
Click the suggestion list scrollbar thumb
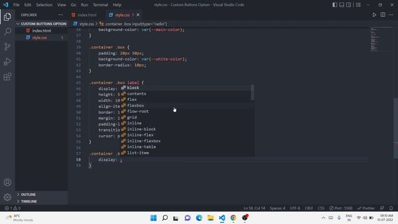(252, 93)
